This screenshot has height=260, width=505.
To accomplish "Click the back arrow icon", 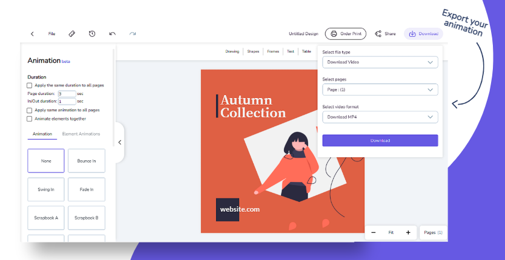I will coord(32,34).
